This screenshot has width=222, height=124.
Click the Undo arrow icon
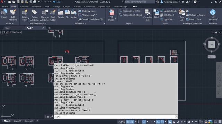(39, 2)
